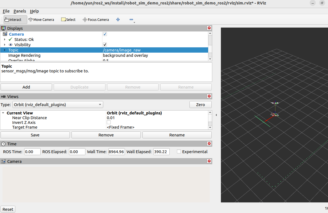328x213 pixels.
Task: Choose the Select tool
Action: coord(68,19)
